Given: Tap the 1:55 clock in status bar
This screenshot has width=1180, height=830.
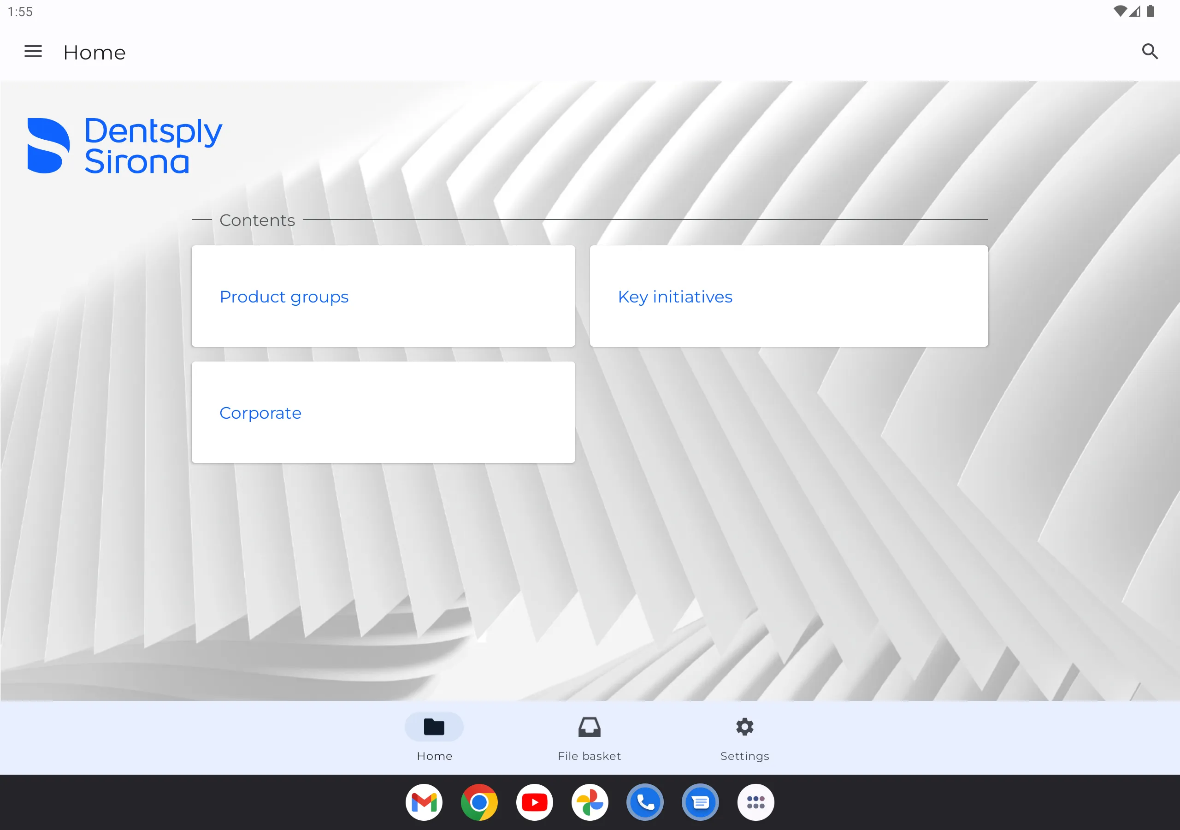Looking at the screenshot, I should coord(21,12).
